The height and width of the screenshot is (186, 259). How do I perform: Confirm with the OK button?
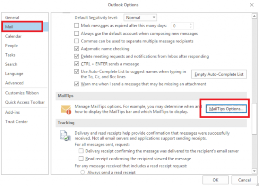(x=215, y=180)
